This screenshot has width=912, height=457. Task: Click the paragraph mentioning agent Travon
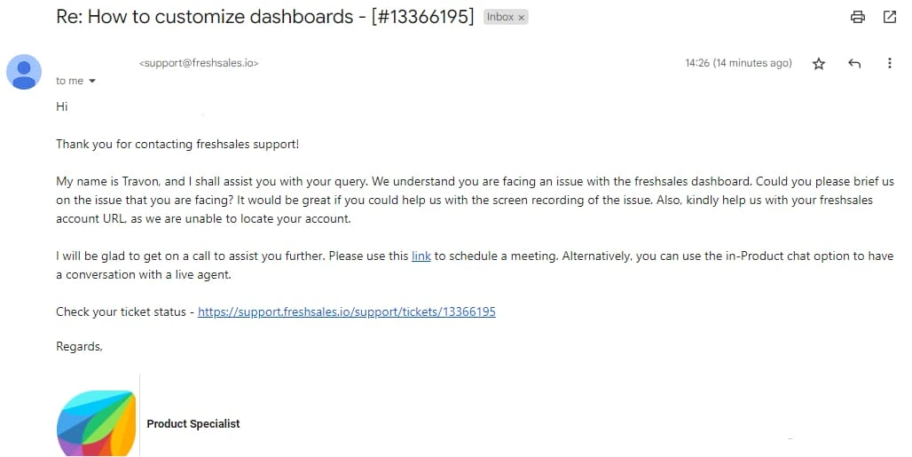click(475, 200)
